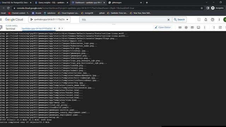Viewport: 226px width, 127px height.
Task: Clear the SQL search text
Action: [168, 20]
